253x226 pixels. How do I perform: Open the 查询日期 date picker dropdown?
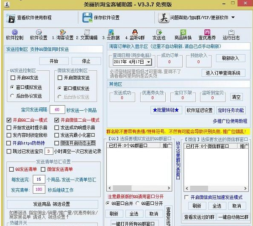coord(149,62)
